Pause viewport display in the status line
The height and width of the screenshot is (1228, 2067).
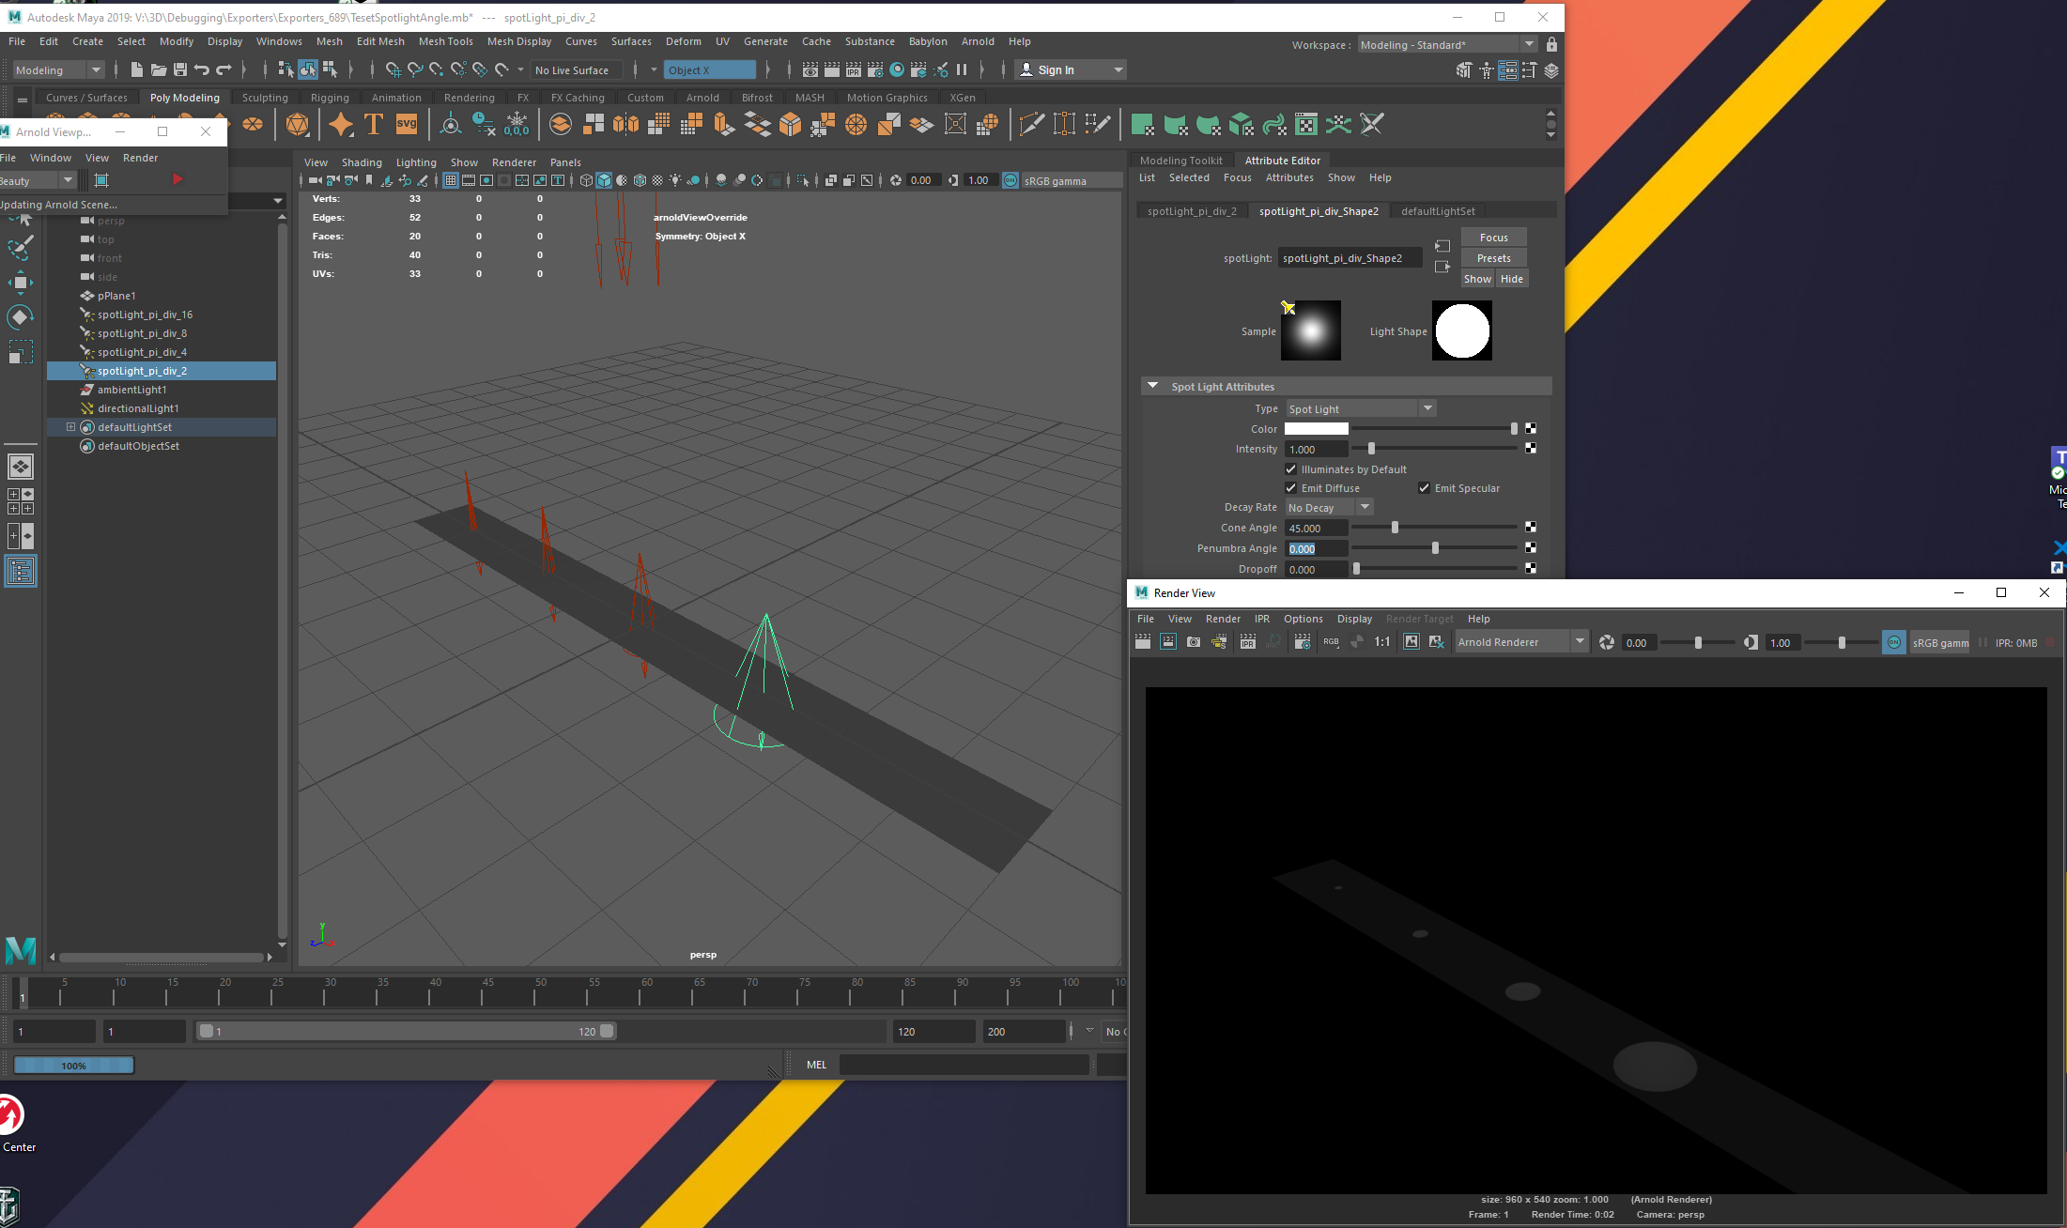[962, 69]
